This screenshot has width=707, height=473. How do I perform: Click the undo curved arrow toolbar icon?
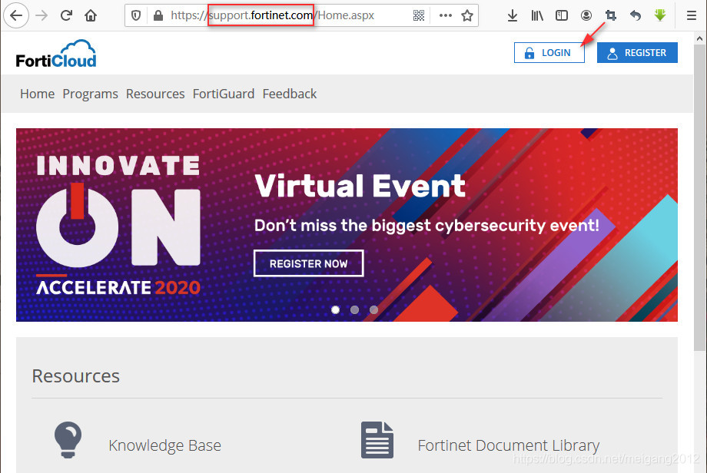pyautogui.click(x=636, y=16)
